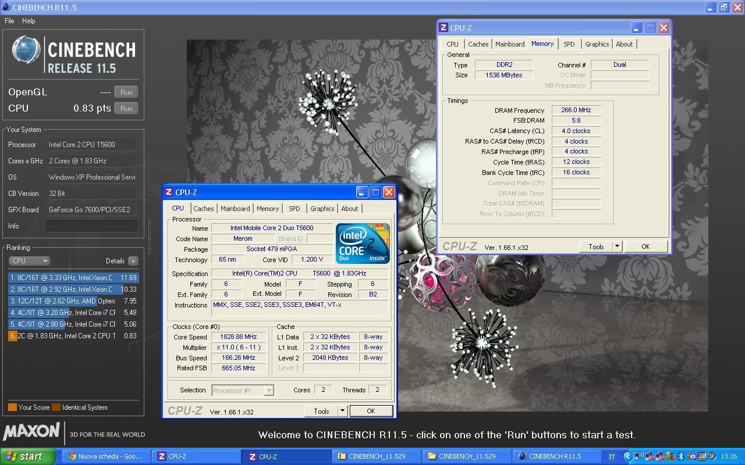Click OK in CPU-Z Memory window
This screenshot has height=465, width=745.
[645, 246]
